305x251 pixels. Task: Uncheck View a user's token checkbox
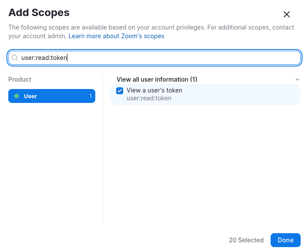tap(120, 91)
